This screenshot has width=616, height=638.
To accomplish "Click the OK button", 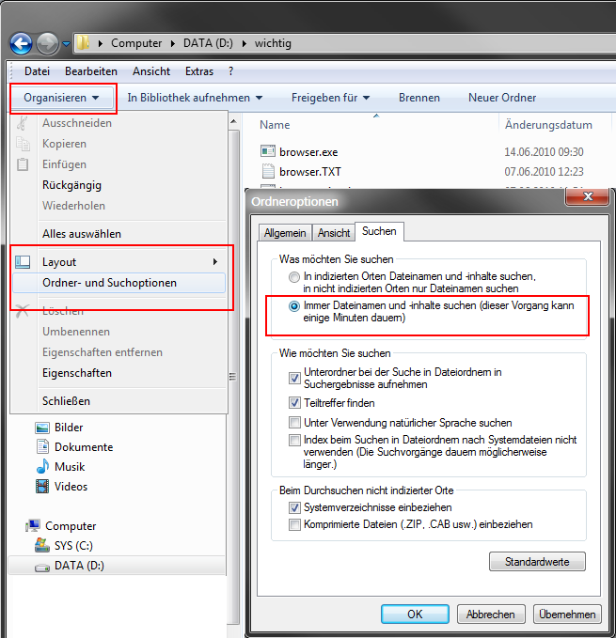I will point(416,614).
